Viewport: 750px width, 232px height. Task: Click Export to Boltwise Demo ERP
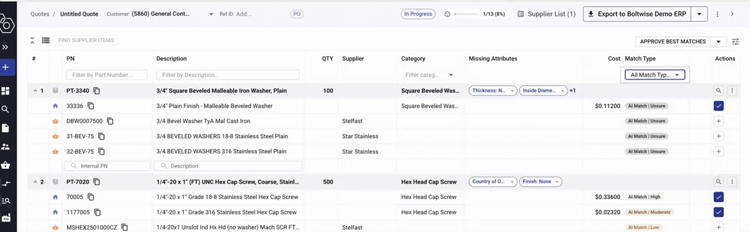coord(637,14)
